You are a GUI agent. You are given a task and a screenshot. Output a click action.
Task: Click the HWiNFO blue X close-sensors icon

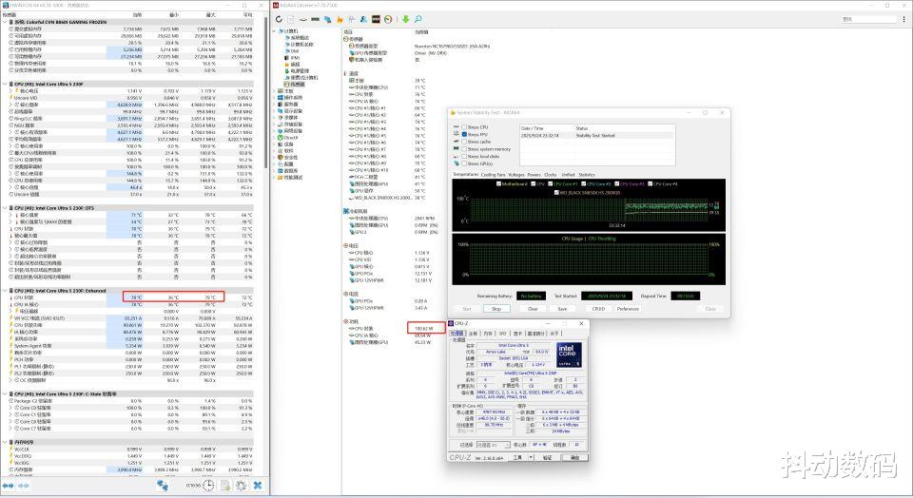[x=257, y=485]
